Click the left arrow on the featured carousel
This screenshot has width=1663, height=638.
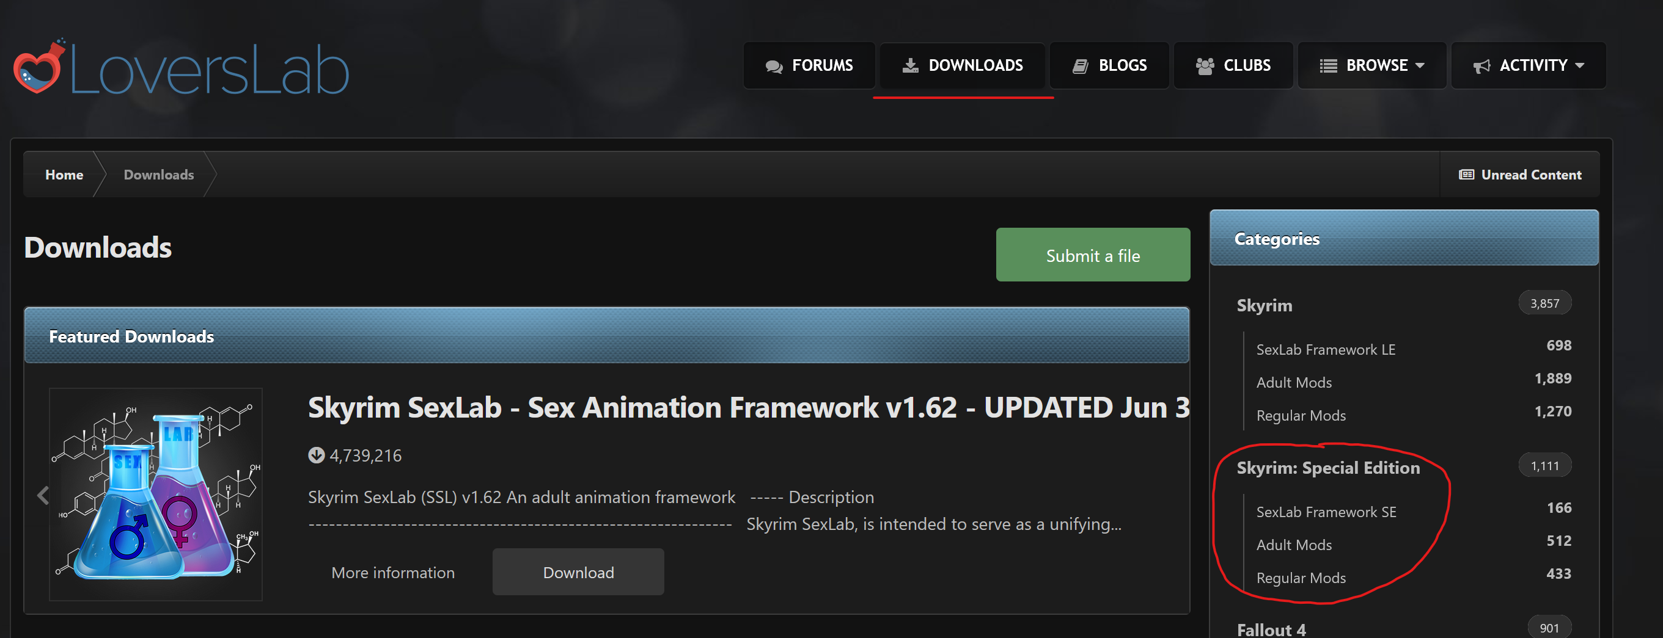pos(43,495)
